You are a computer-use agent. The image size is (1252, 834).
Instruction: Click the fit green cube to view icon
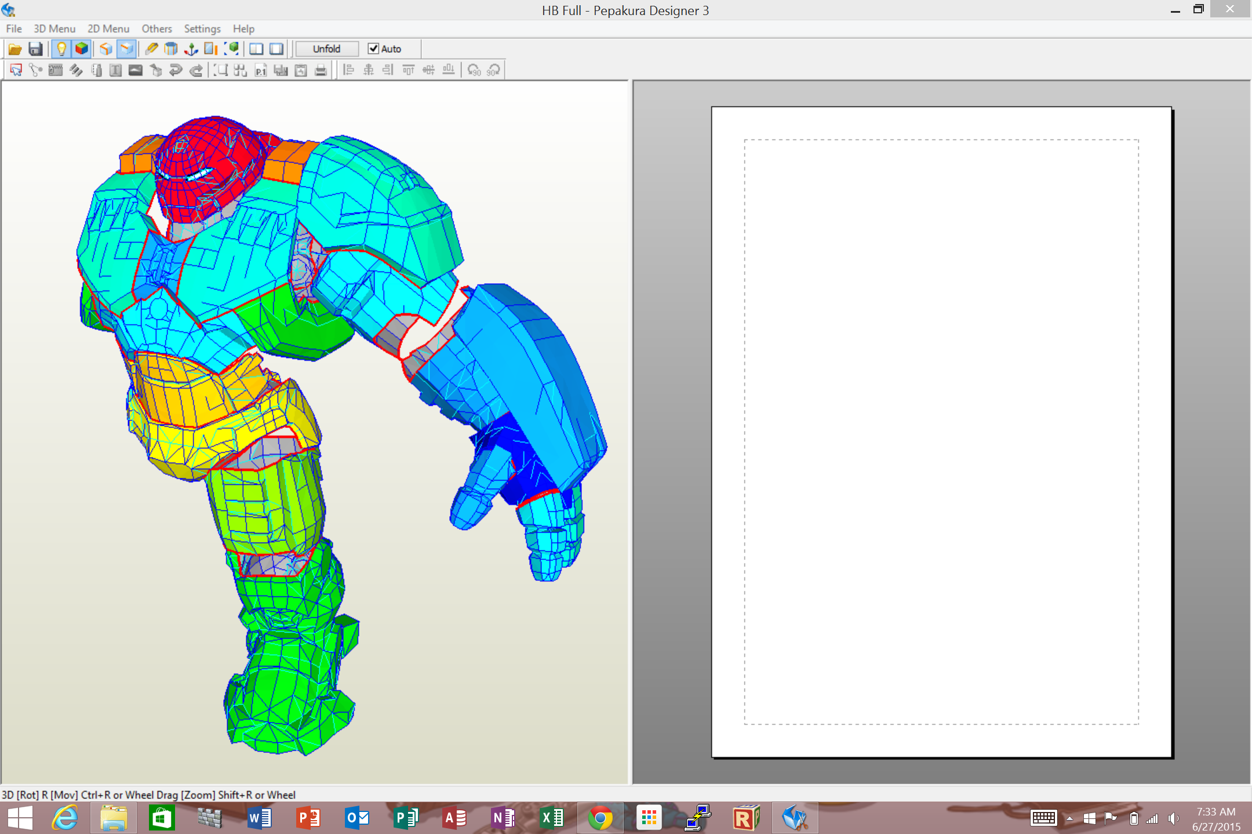point(231,49)
